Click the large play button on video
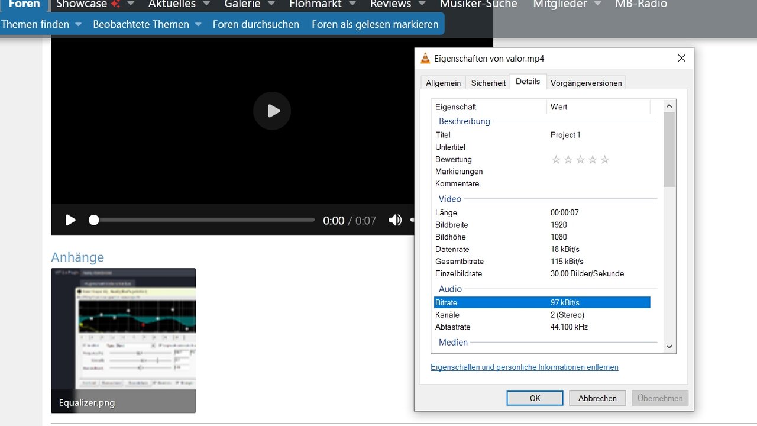This screenshot has width=757, height=426. [x=272, y=111]
